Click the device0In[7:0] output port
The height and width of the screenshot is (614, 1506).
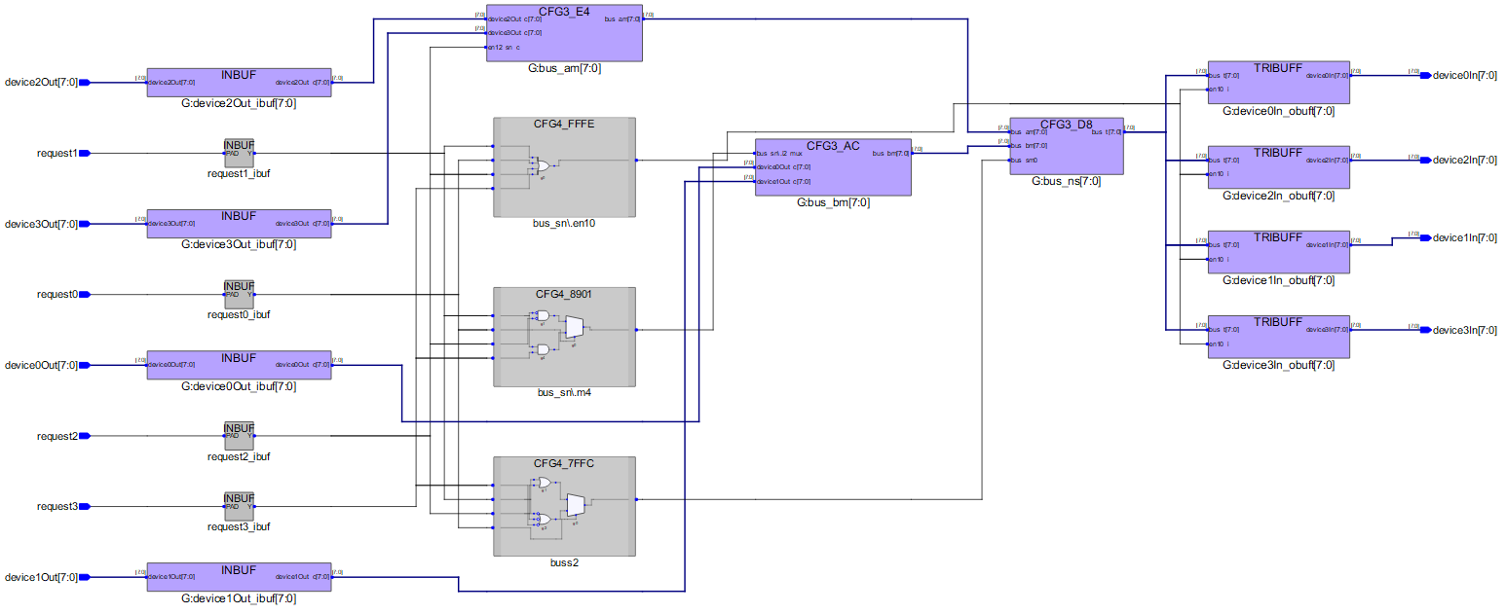tap(1458, 74)
